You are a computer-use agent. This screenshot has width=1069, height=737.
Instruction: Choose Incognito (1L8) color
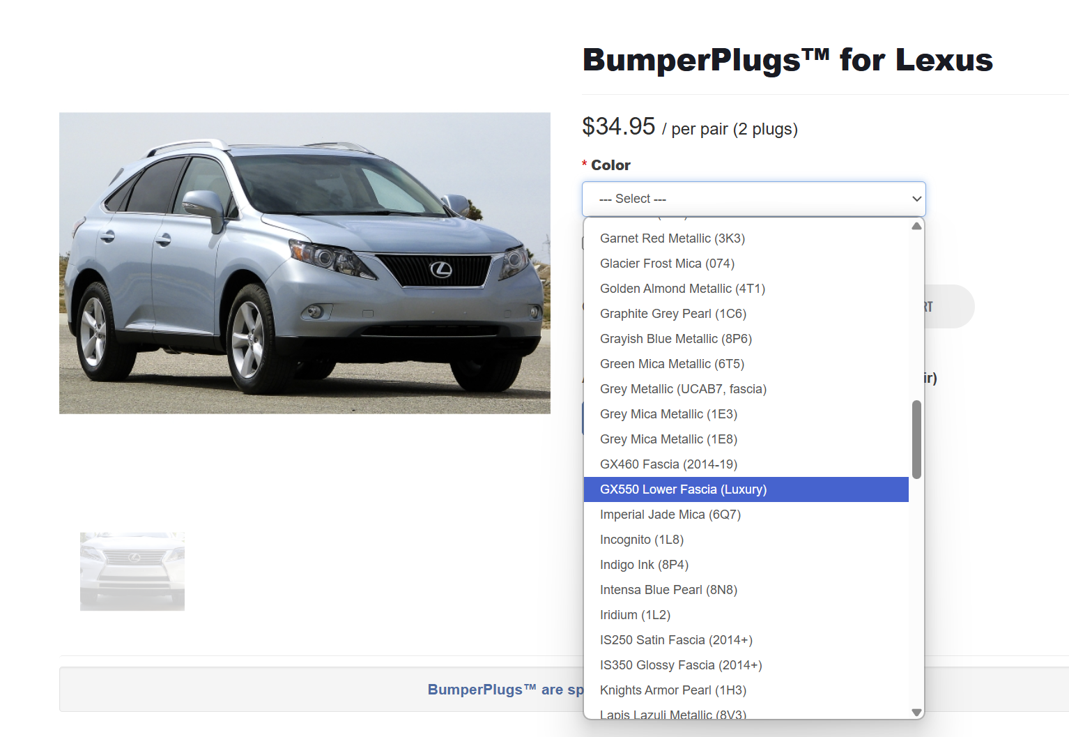pos(746,540)
